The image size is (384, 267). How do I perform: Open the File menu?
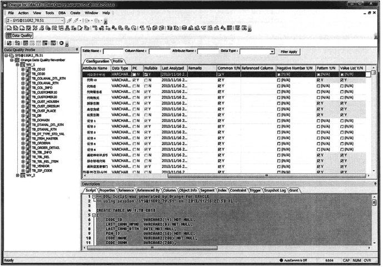tap(11, 13)
